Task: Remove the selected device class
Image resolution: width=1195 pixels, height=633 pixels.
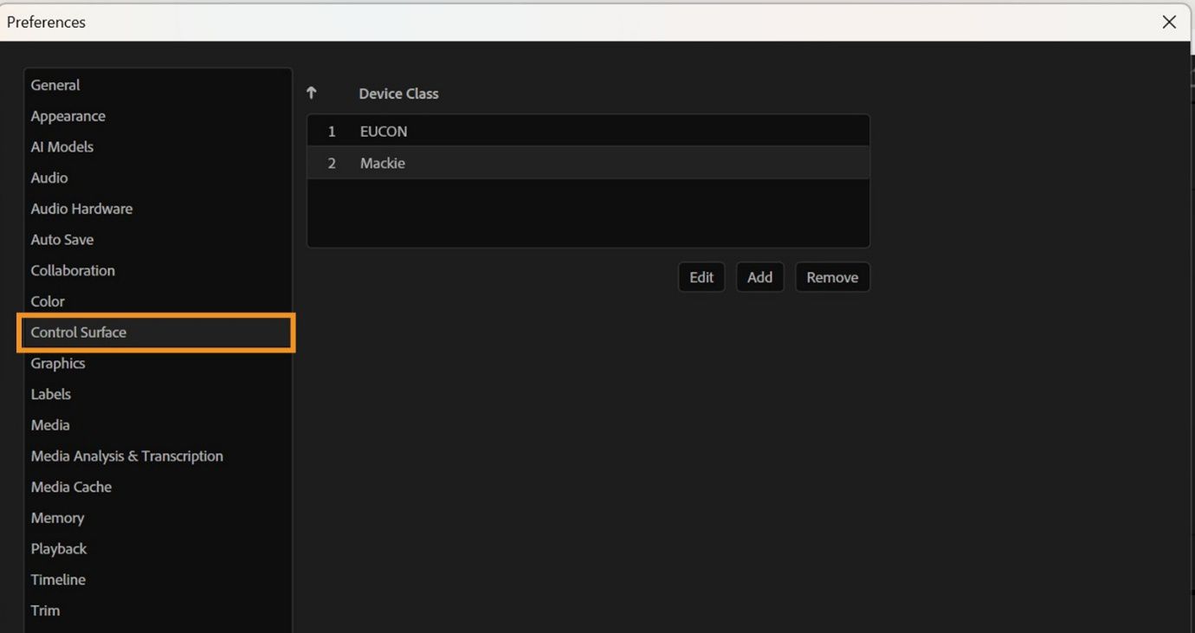Action: (x=831, y=276)
